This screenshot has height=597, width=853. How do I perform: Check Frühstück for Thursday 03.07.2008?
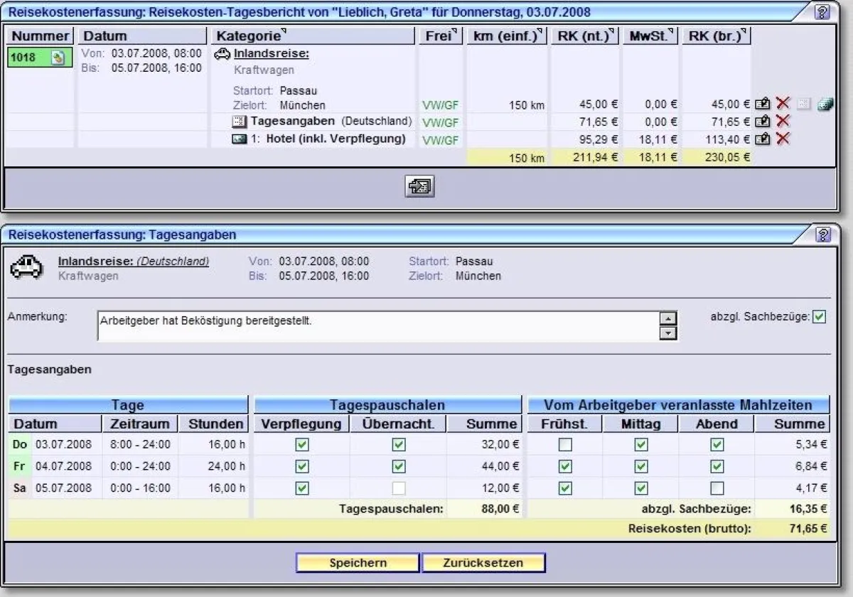565,445
